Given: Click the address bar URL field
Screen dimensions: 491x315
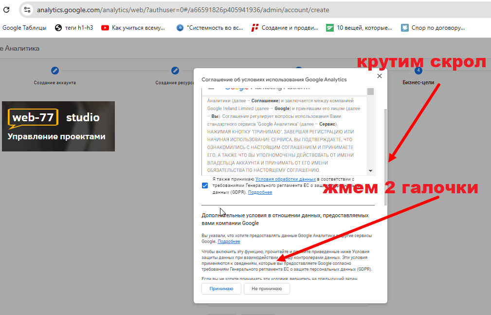Looking at the screenshot, I should coord(183,10).
